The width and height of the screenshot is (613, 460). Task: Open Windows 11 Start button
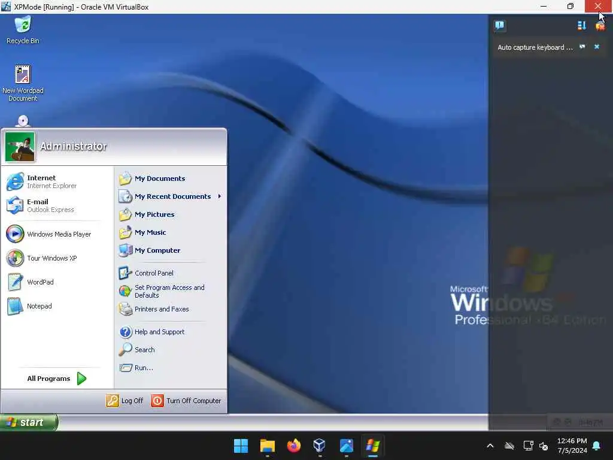(241, 446)
